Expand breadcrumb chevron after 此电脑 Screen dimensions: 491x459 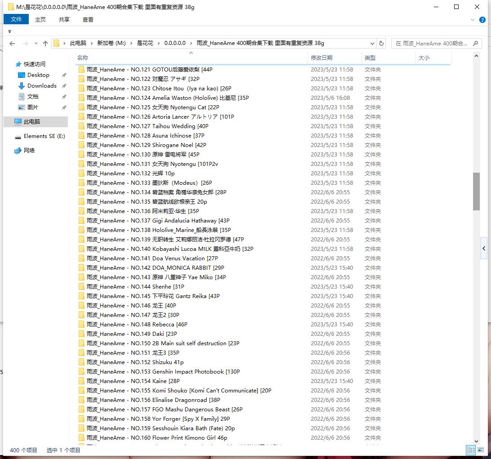pyautogui.click(x=92, y=43)
